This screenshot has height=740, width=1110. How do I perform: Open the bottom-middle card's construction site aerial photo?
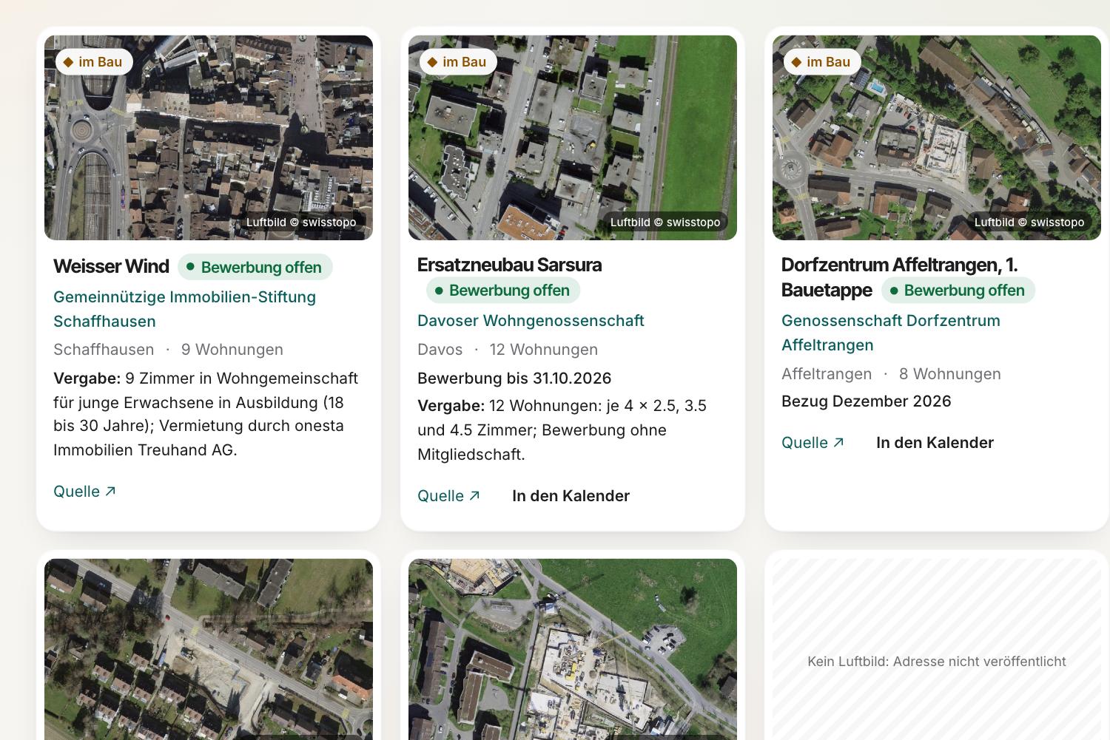pos(573,649)
